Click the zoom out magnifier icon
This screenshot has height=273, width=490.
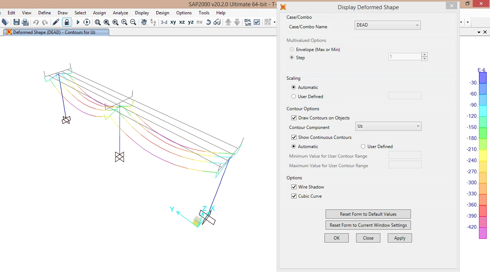click(133, 22)
